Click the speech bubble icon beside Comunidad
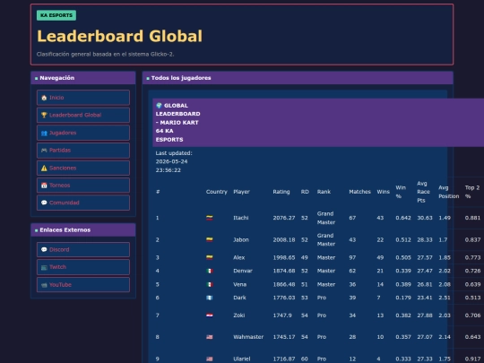Viewport: 484px width, 363px height. point(44,203)
